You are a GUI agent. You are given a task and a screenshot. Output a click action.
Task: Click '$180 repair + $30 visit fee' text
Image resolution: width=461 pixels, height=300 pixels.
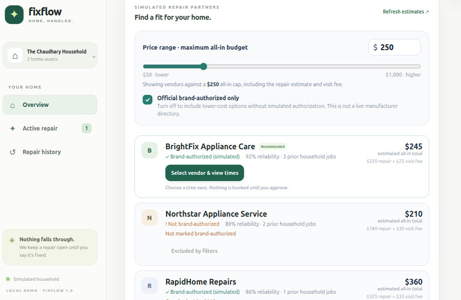pyautogui.click(x=394, y=229)
